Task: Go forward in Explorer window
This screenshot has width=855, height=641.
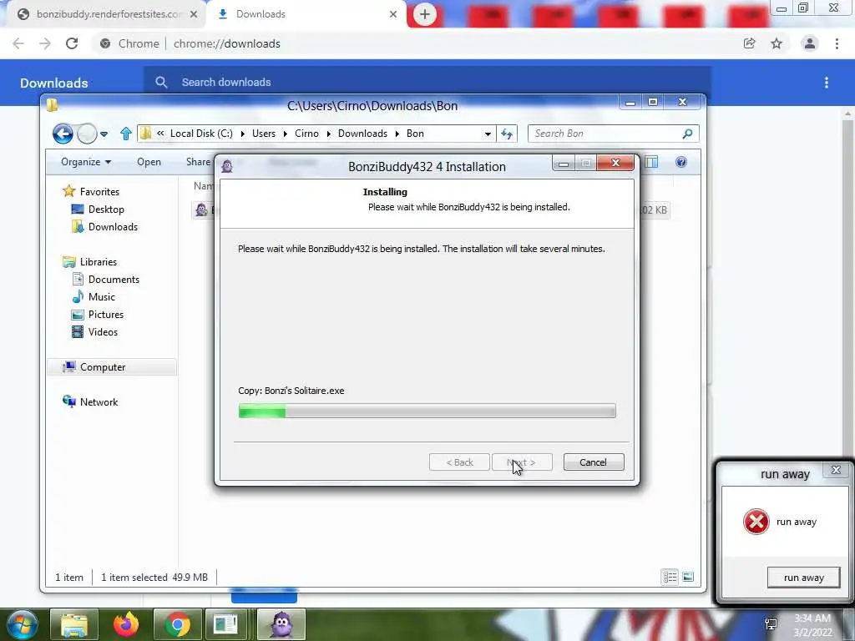Action: pos(87,134)
